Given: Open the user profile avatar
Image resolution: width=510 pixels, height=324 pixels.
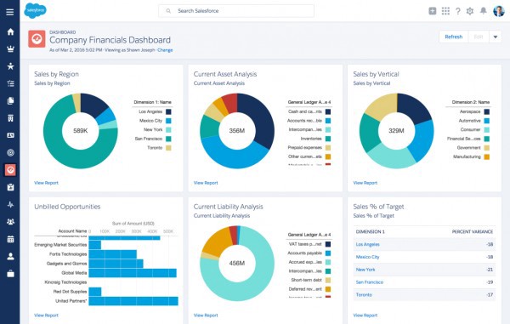Looking at the screenshot, I should point(499,11).
